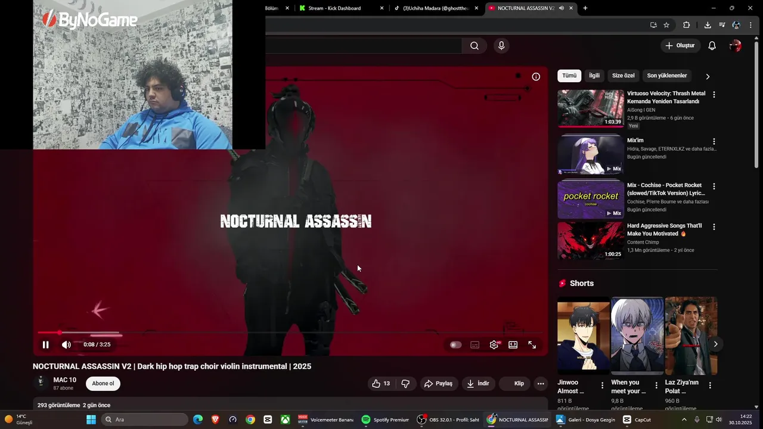763x429 pixels.
Task: Open YouTube notifications bell
Action: 712,46
